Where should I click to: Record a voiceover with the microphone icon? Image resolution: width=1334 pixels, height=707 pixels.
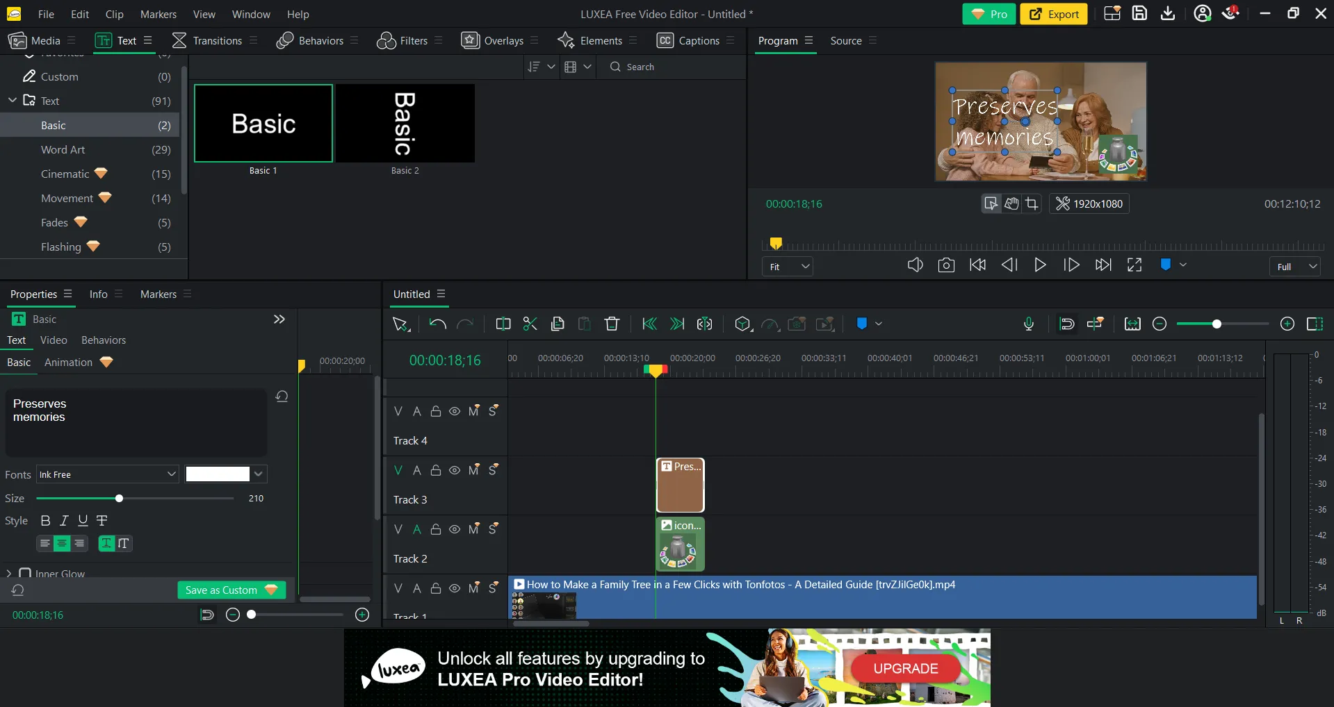[x=1028, y=324]
